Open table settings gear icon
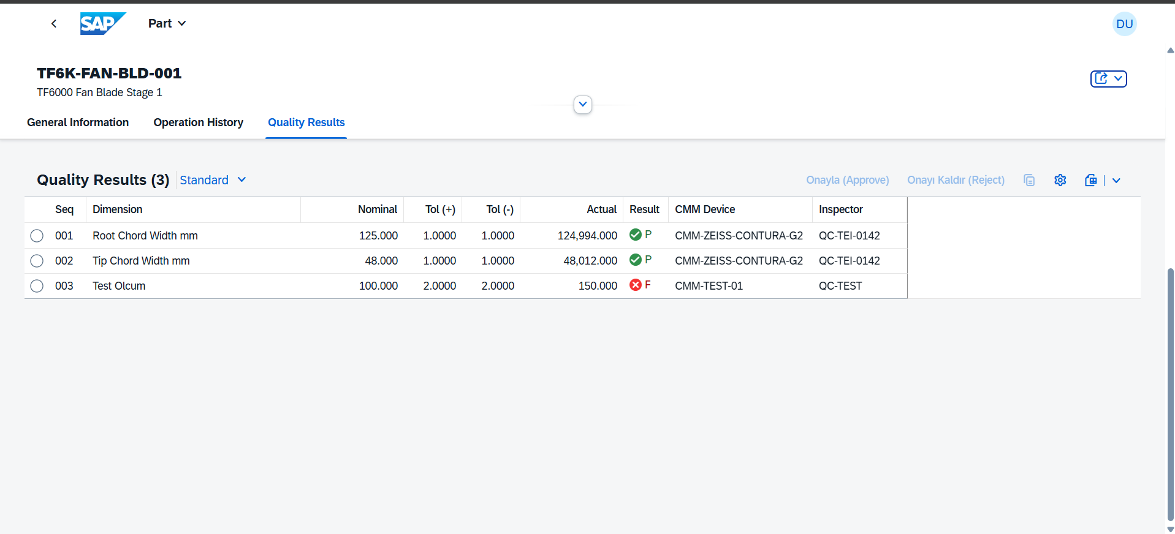The width and height of the screenshot is (1175, 534). (x=1060, y=180)
